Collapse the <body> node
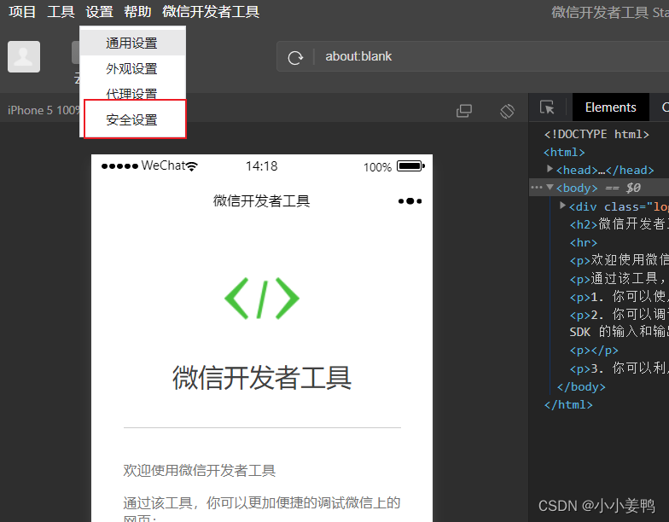The width and height of the screenshot is (669, 522). pos(550,188)
